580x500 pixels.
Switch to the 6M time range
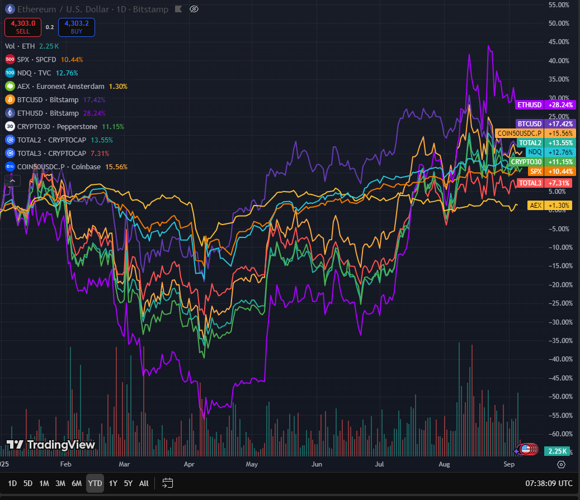click(77, 483)
